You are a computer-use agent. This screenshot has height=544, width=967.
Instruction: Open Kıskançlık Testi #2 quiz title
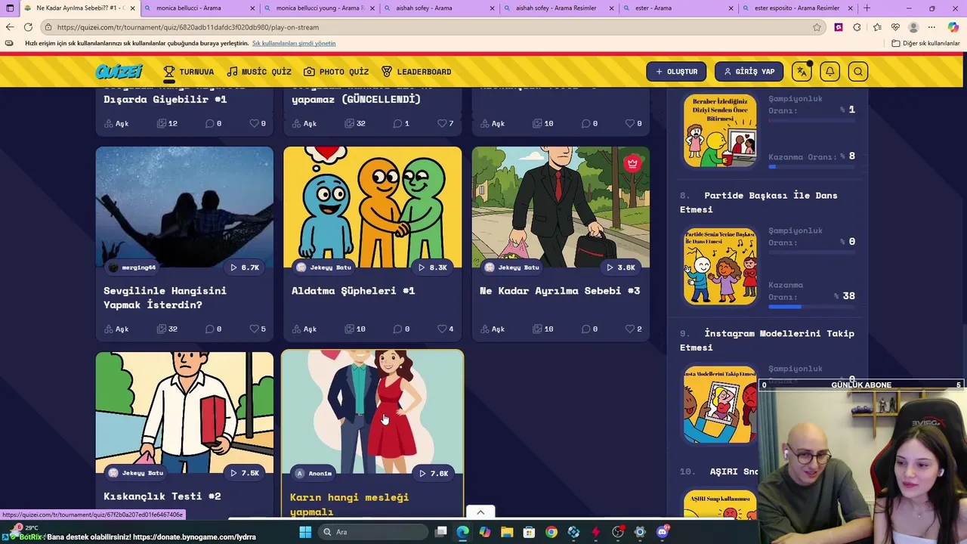162,496
